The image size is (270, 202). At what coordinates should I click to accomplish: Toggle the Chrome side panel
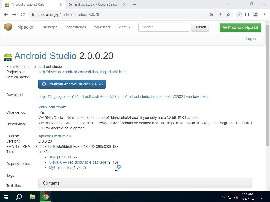tap(247, 15)
